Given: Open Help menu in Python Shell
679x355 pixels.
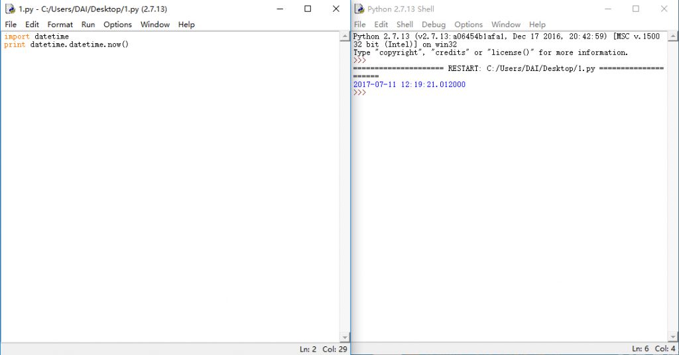Looking at the screenshot, I should (x=537, y=25).
